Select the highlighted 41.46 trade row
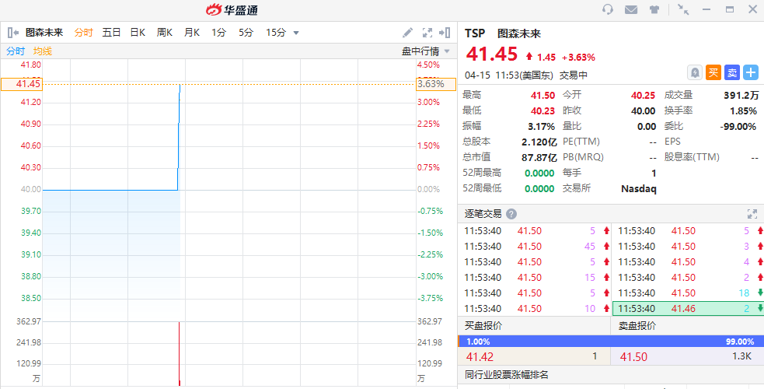The height and width of the screenshot is (389, 764). 688,309
